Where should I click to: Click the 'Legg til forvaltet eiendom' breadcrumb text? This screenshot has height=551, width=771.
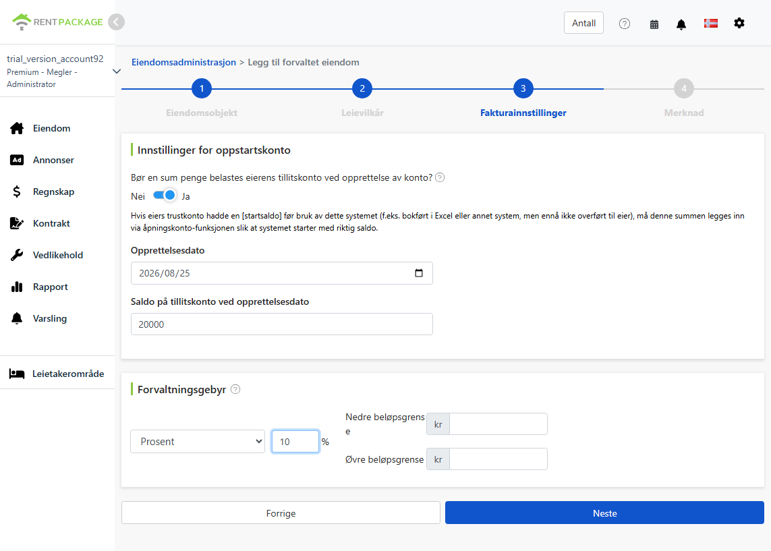pos(304,63)
